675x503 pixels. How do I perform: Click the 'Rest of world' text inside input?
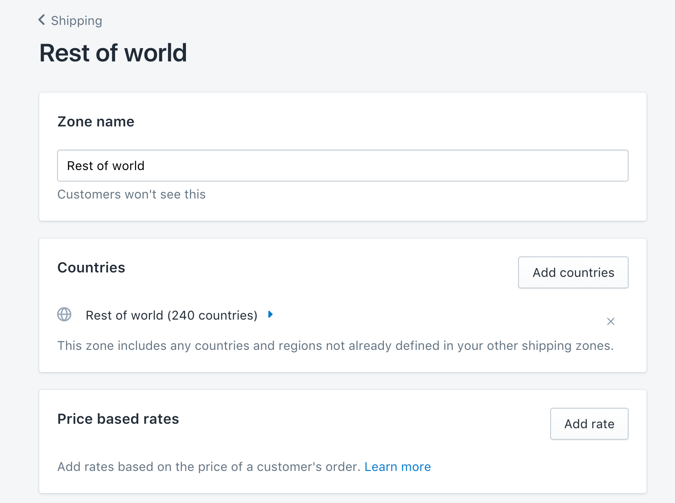106,166
